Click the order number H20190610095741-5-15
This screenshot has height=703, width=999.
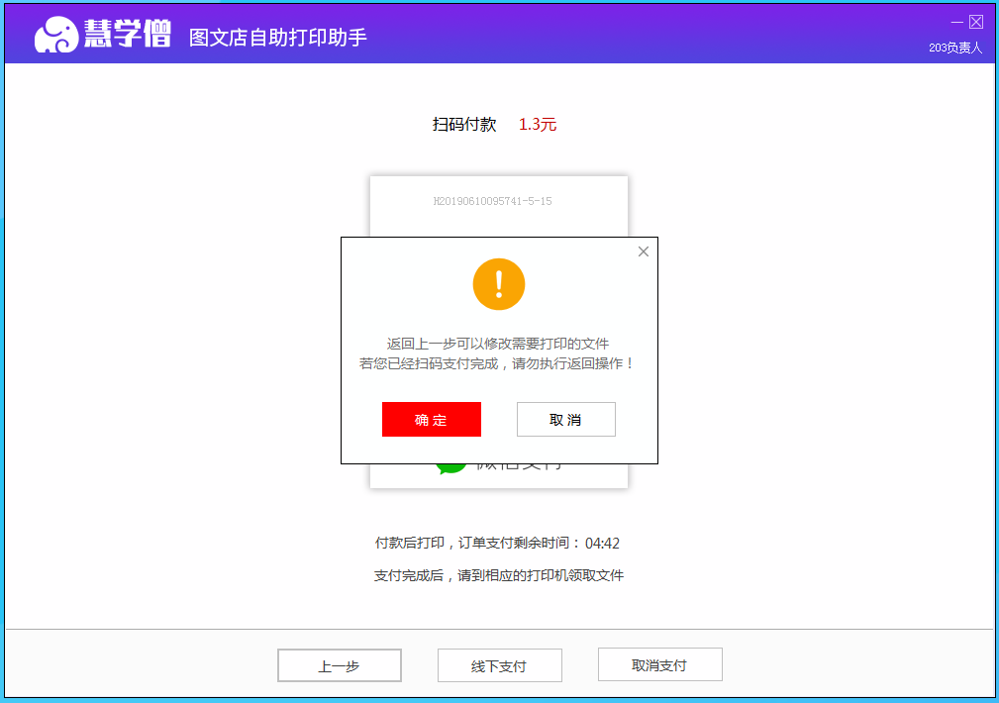coord(492,201)
